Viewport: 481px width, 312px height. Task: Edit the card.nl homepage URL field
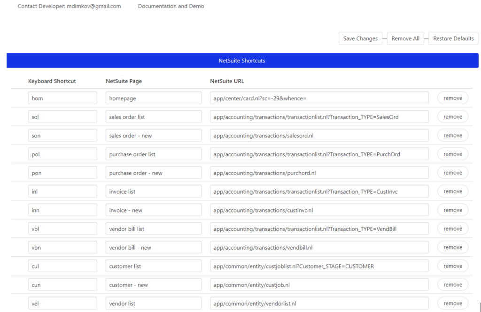tap(319, 98)
